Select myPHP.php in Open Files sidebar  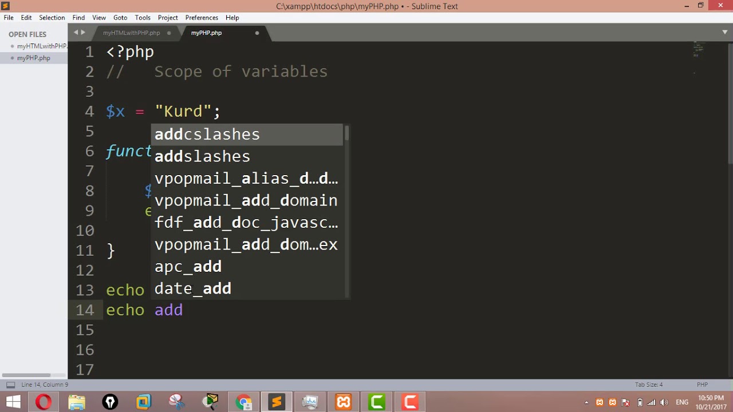34,58
